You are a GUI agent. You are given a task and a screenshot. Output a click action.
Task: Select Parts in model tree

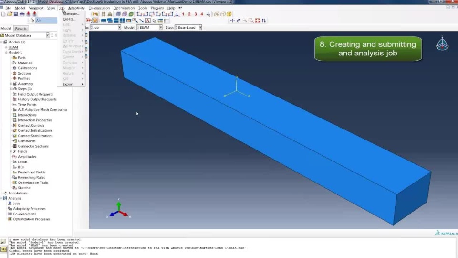tap(21, 58)
